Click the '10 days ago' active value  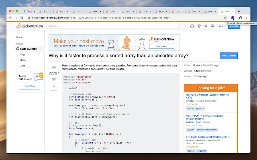(x=200, y=76)
